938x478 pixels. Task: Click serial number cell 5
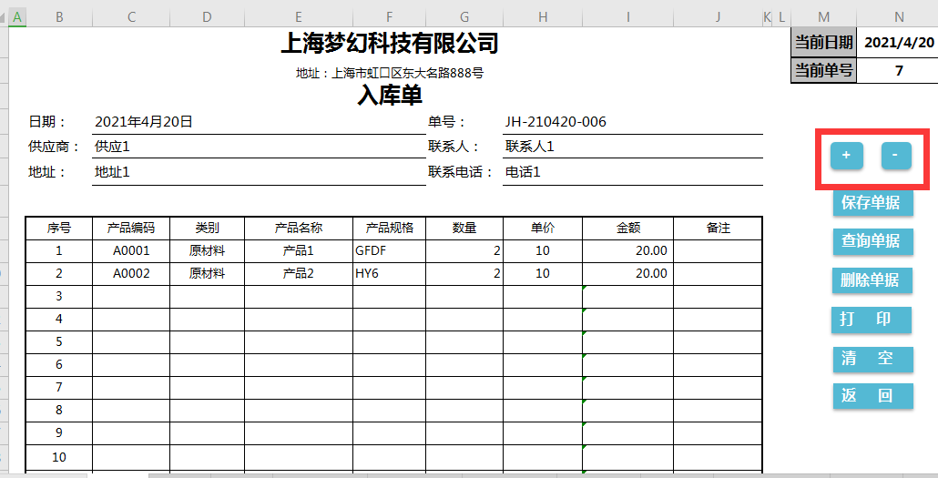58,341
